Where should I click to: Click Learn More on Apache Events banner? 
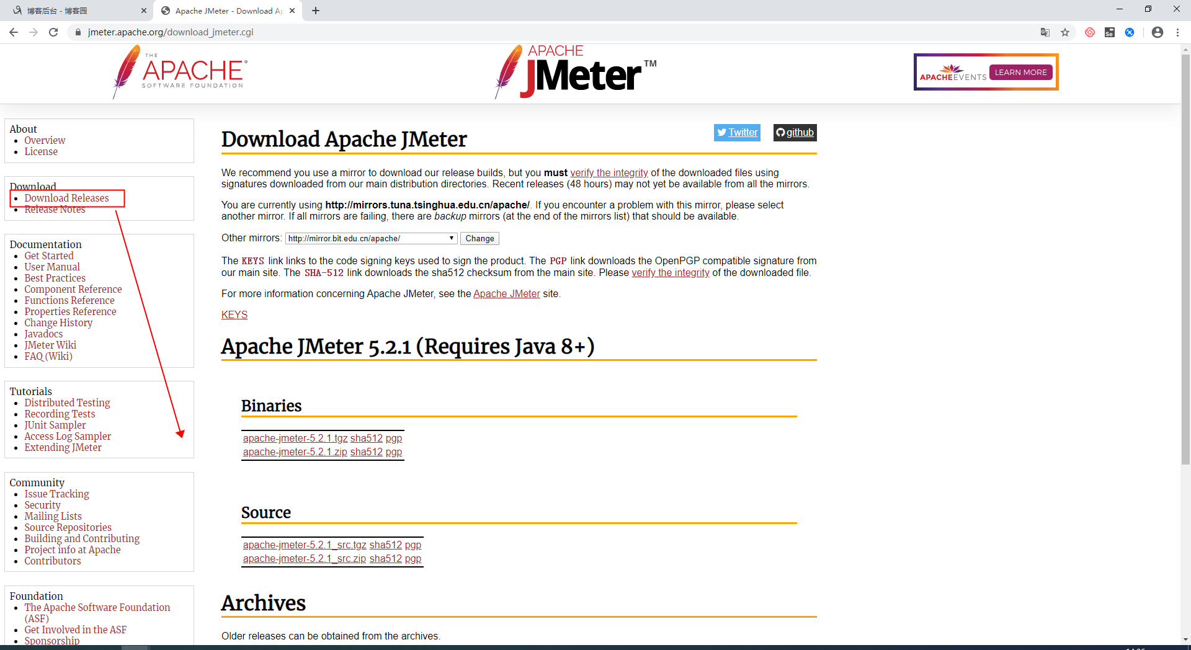1020,72
